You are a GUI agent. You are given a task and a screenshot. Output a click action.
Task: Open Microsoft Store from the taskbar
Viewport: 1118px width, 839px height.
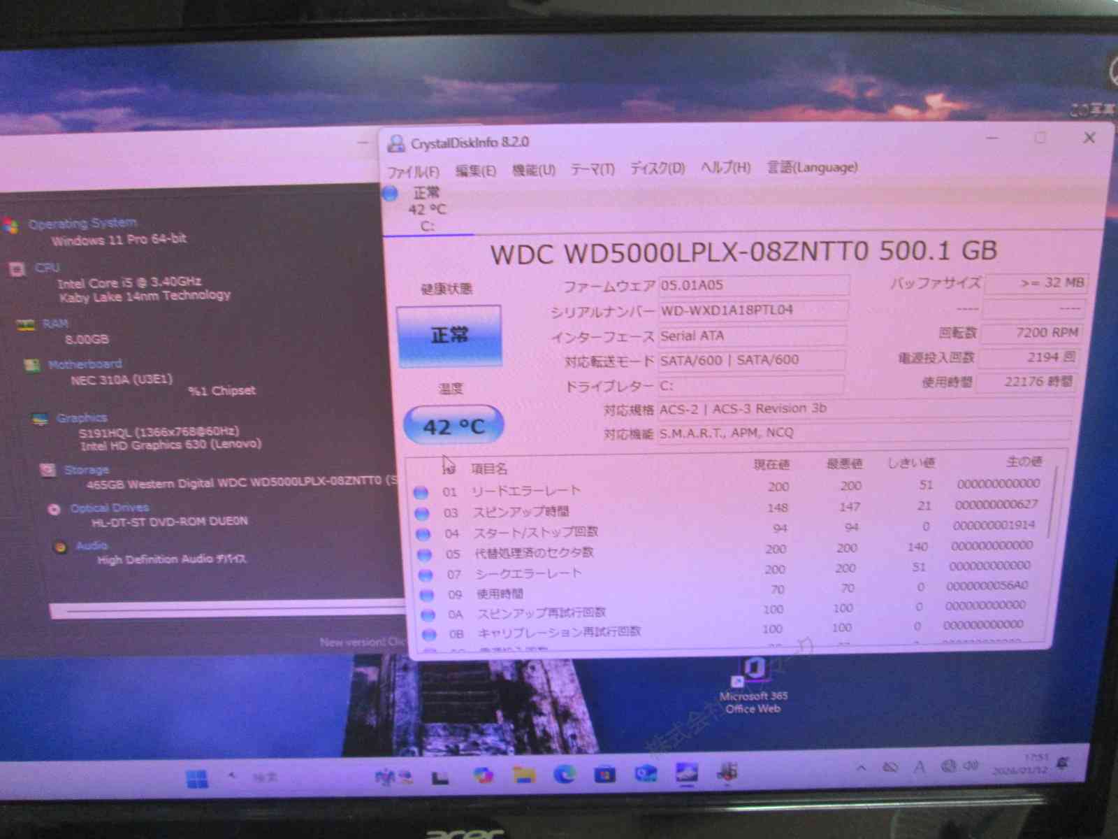[x=604, y=774]
